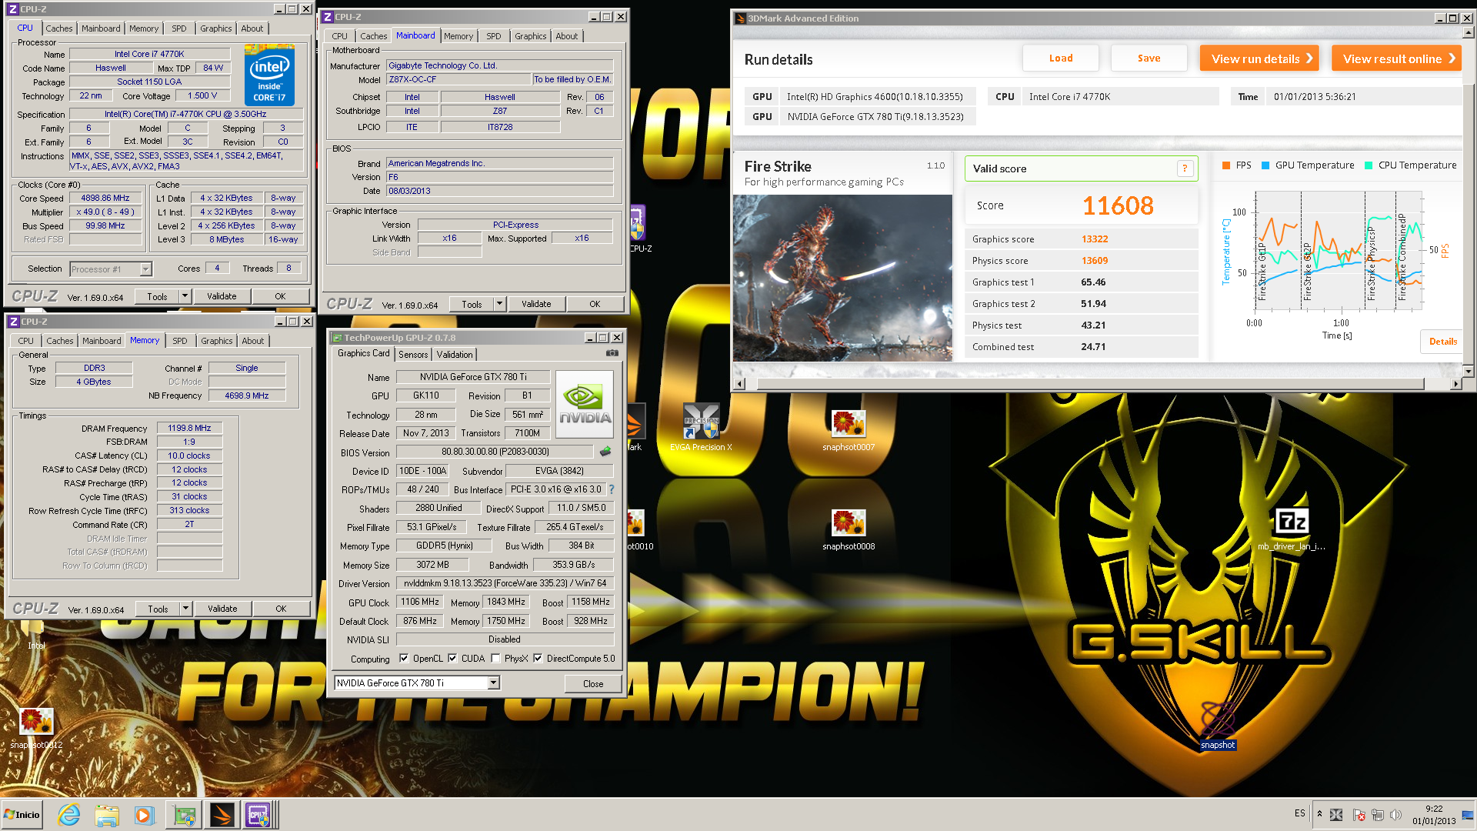Click Validate in the Memory CPU-Z window
1477x831 pixels.
click(x=222, y=609)
